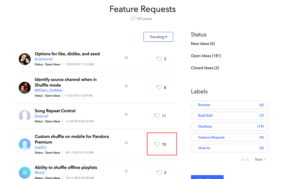Show Closed Ideas status list
Image resolution: width=282 pixels, height=179 pixels.
(205, 68)
